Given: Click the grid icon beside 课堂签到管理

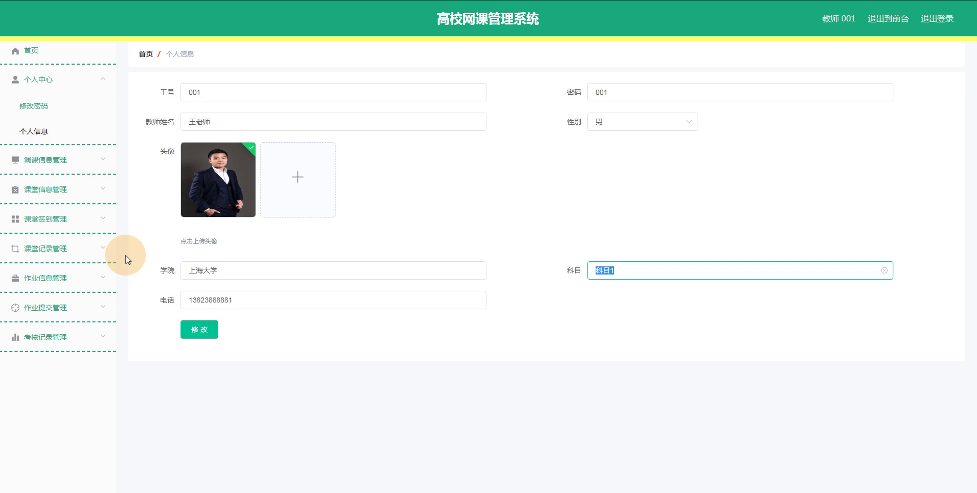Looking at the screenshot, I should [x=15, y=219].
